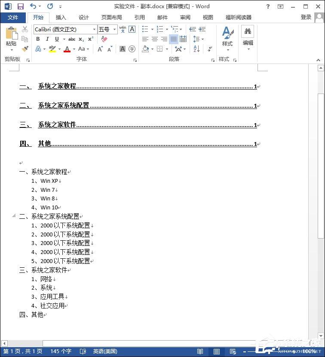This screenshot has height=357, width=325.
Task: Decrease paragraph indent
Action: click(193, 29)
